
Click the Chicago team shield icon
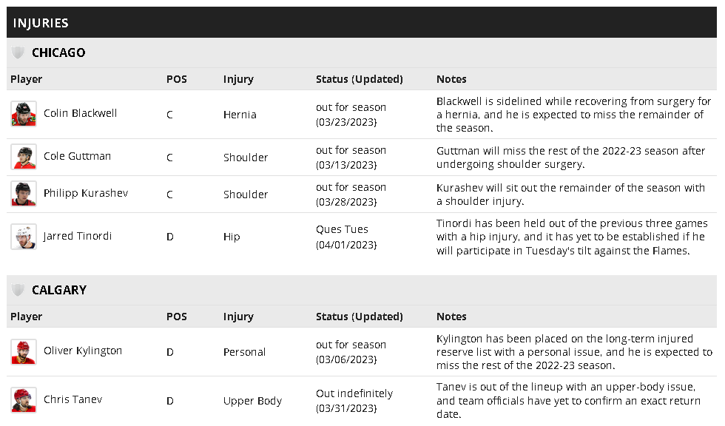[18, 53]
